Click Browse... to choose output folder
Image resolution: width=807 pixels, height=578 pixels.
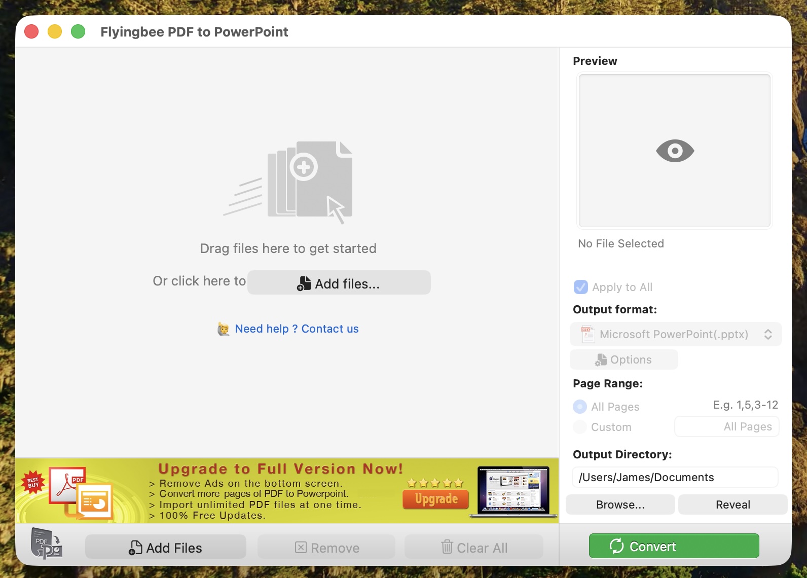[620, 505]
